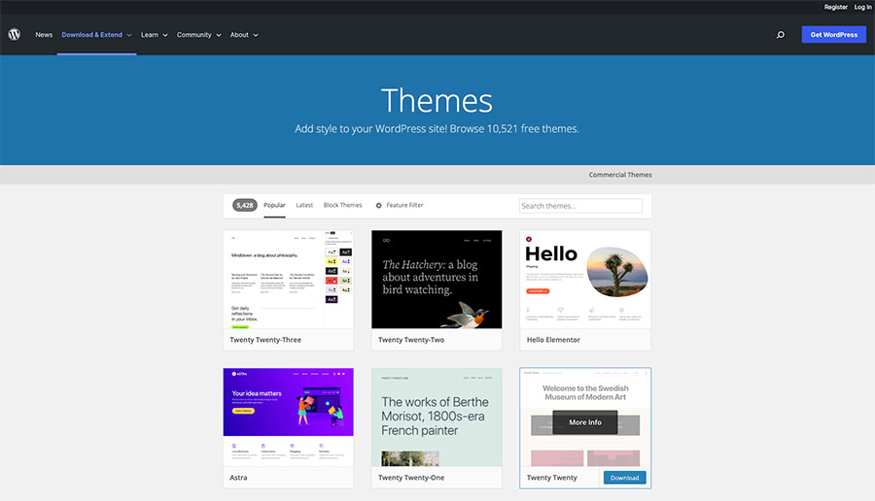Click the Register link
875x501 pixels.
tap(835, 7)
